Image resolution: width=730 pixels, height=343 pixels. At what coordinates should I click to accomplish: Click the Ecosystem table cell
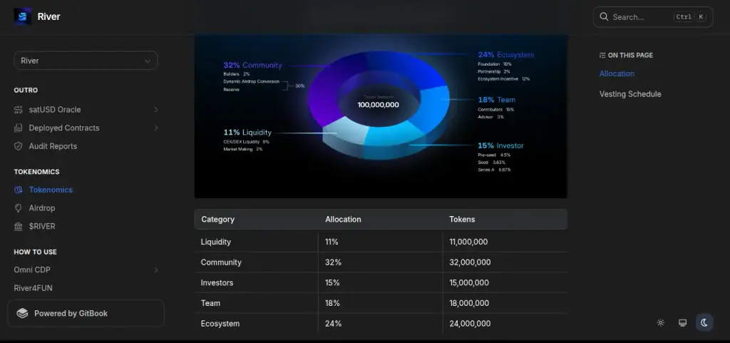click(256, 324)
